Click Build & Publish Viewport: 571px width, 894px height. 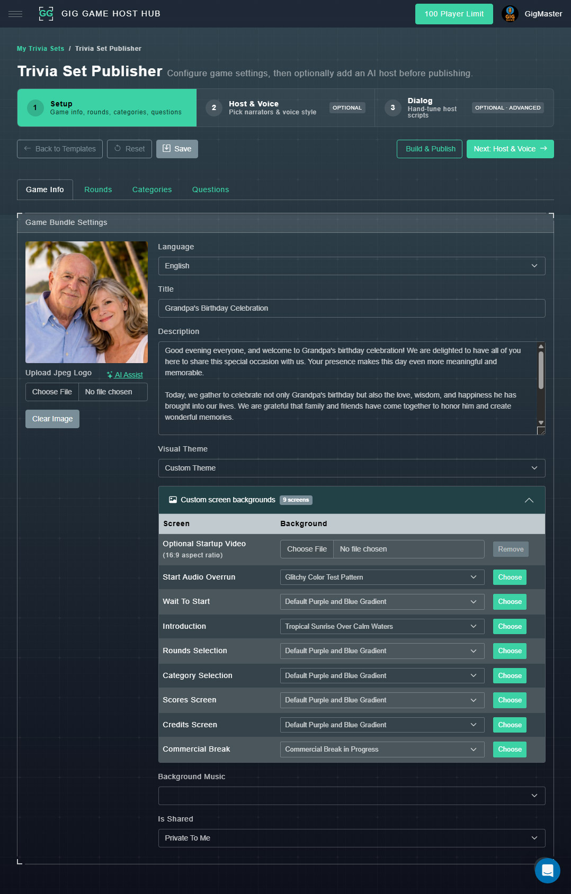[430, 149]
